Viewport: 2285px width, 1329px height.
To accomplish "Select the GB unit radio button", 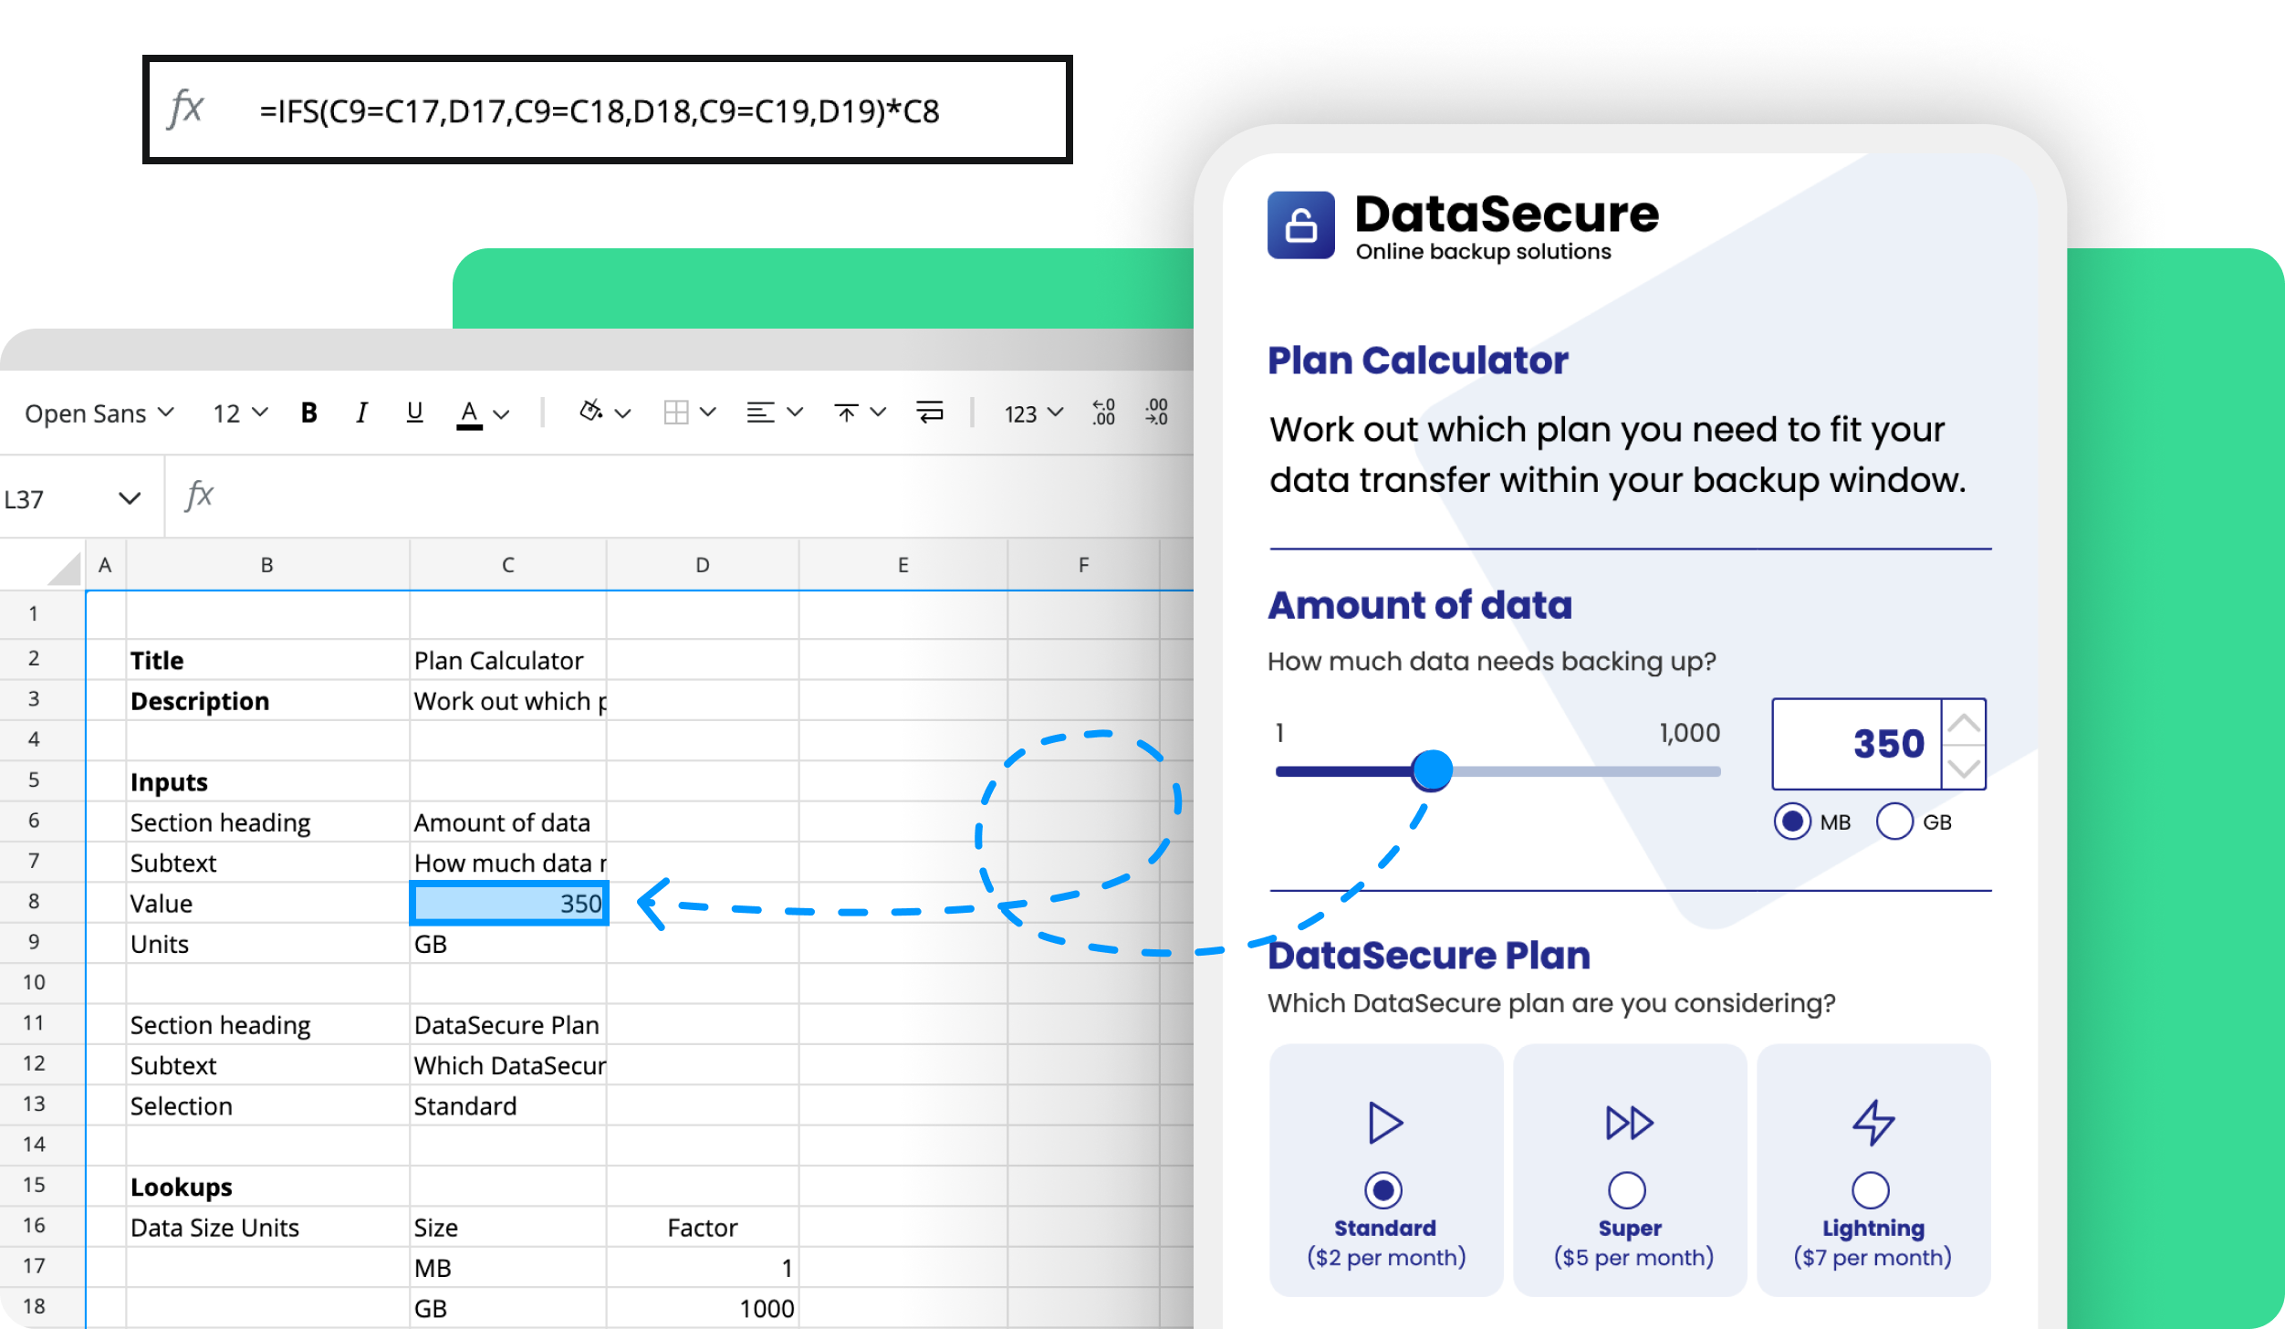I will (1894, 821).
